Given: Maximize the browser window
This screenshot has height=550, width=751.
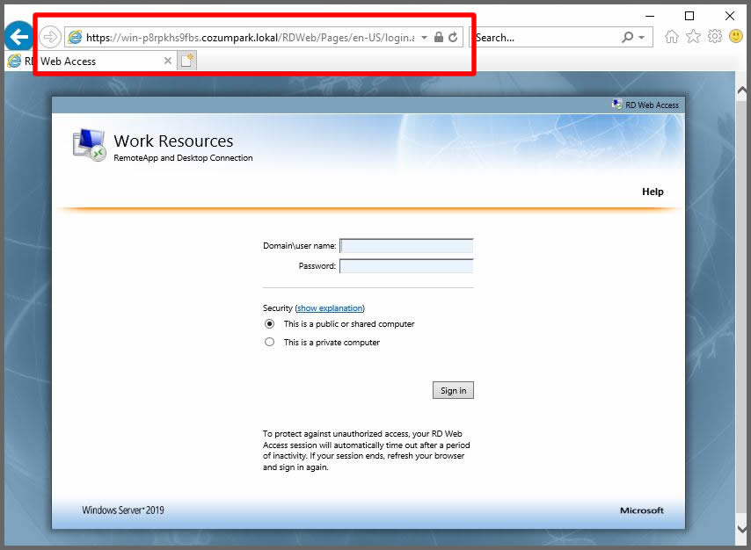Looking at the screenshot, I should point(689,16).
